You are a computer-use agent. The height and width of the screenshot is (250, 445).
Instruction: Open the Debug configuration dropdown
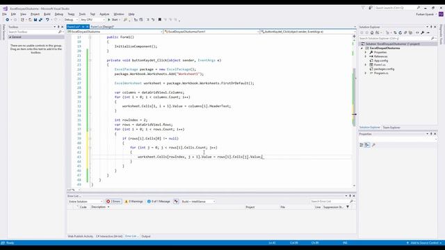[x=71, y=19]
